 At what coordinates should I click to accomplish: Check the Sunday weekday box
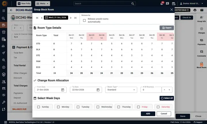tap(39, 107)
